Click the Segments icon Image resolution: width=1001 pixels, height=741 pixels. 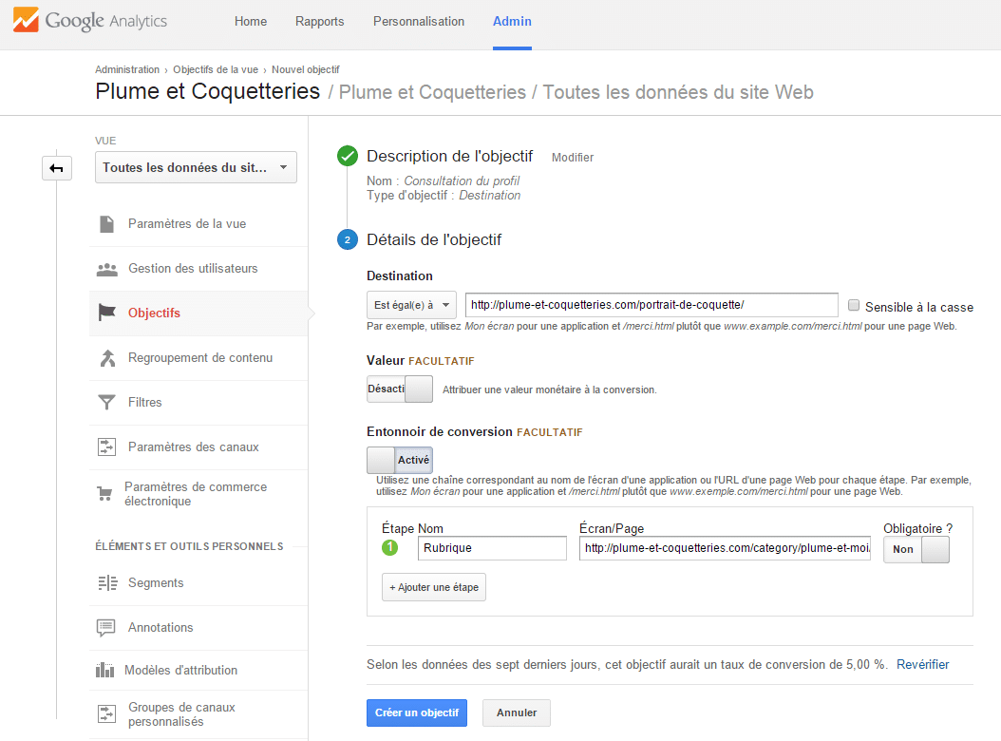coord(107,582)
